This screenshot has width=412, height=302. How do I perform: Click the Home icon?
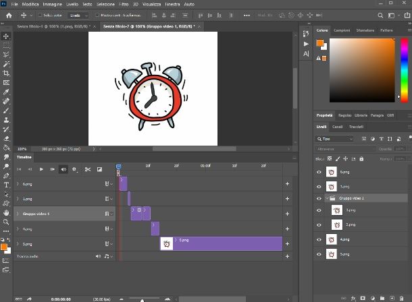(9, 16)
